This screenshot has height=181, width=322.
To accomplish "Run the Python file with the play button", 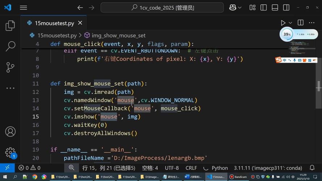I will pos(283,23).
